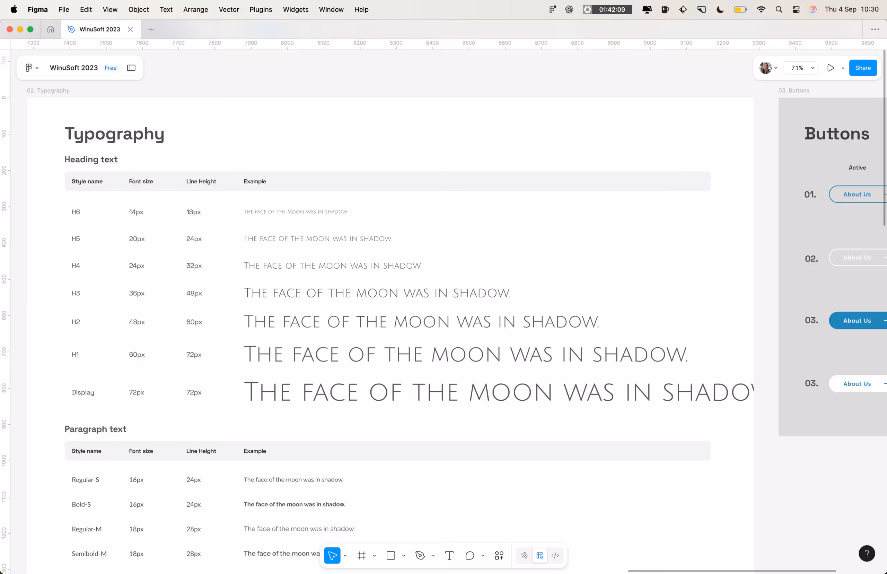The height and width of the screenshot is (574, 887).
Task: Open the displays menu bar icon
Action: (x=647, y=9)
